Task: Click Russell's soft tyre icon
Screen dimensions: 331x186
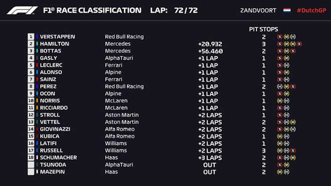Action: click(293, 150)
